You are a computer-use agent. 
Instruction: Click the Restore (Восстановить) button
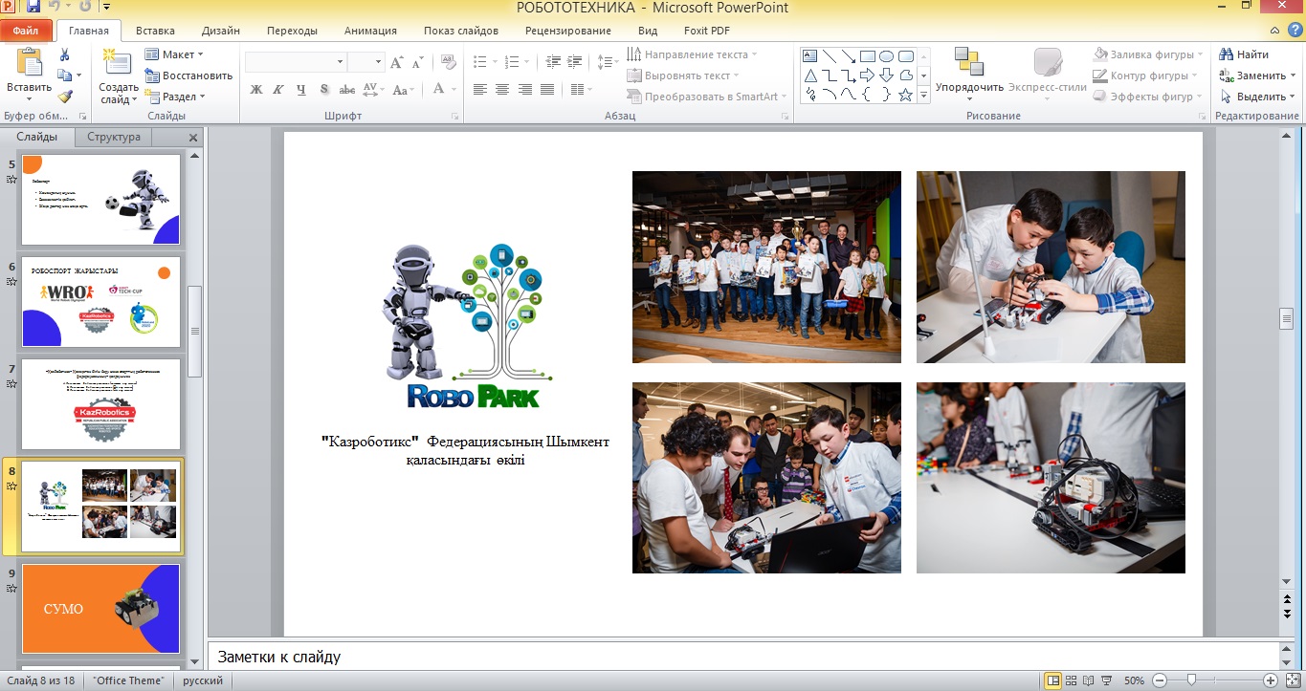pos(188,76)
